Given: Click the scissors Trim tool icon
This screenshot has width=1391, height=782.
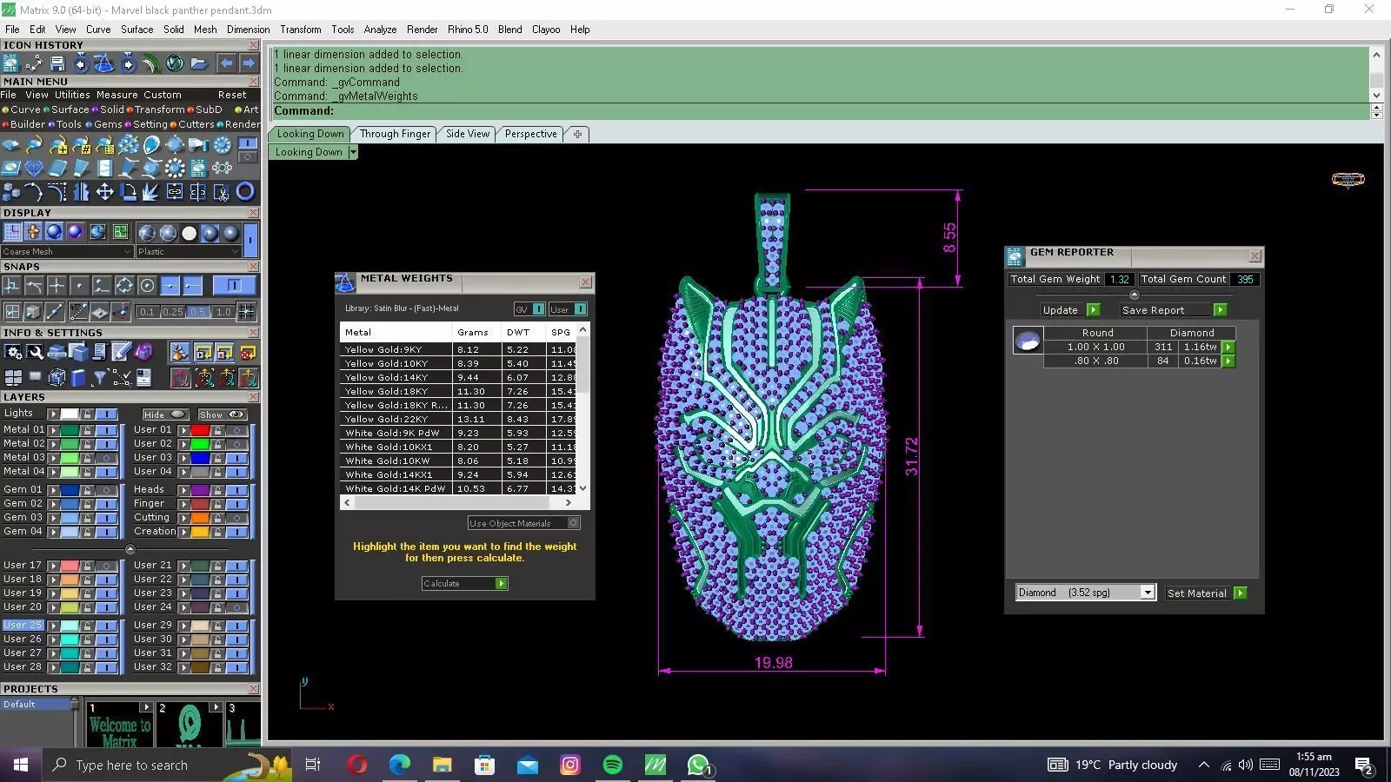Looking at the screenshot, I should tap(222, 192).
